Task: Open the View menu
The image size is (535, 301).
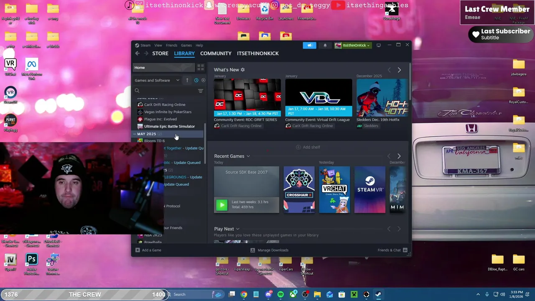Action: click(x=158, y=45)
